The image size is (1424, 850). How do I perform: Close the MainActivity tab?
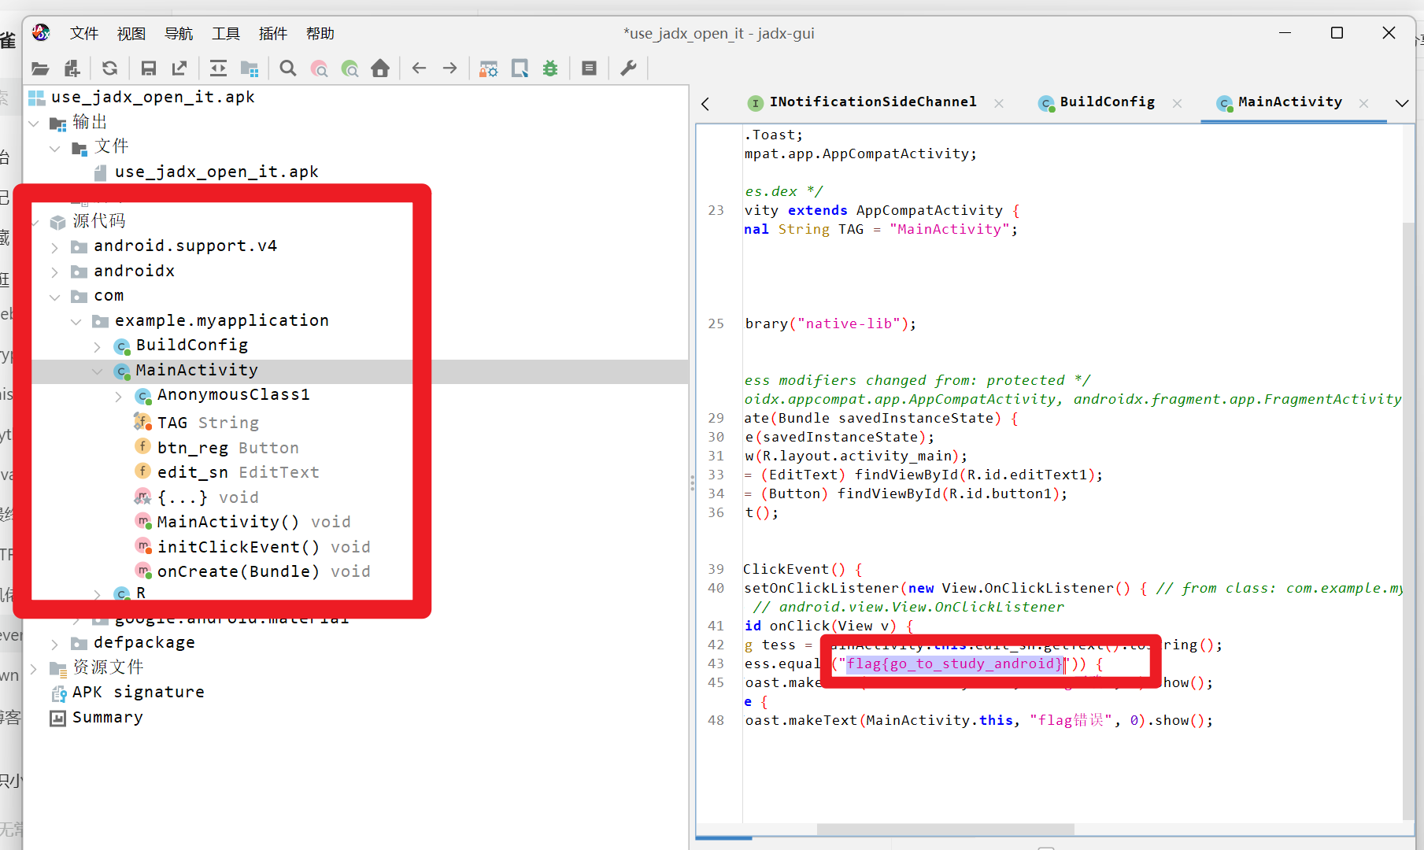pos(1363,103)
